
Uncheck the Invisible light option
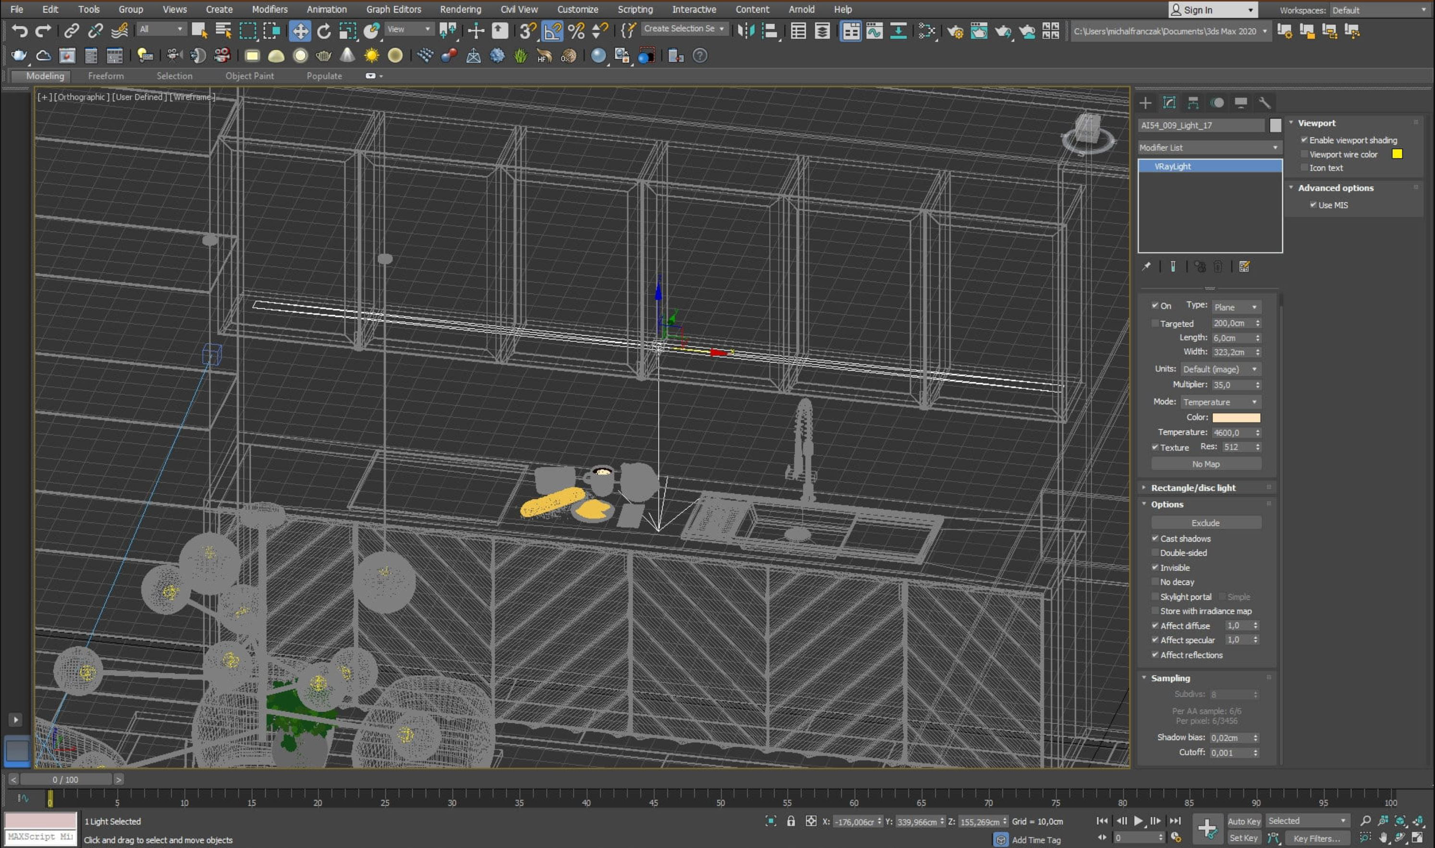[1155, 568]
